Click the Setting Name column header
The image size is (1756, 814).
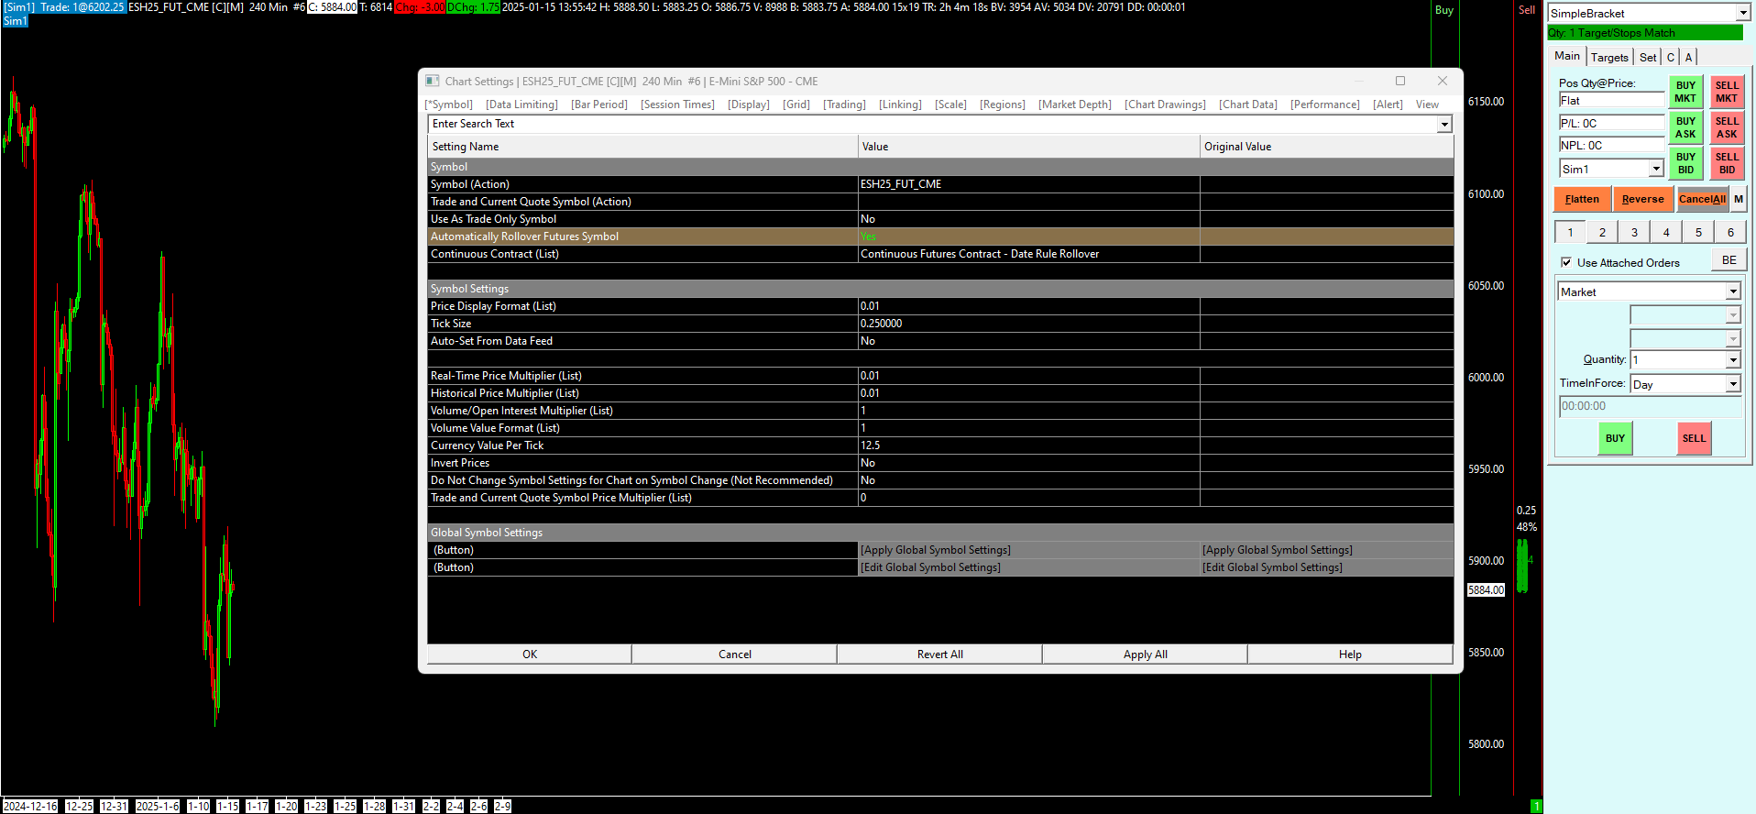click(642, 147)
